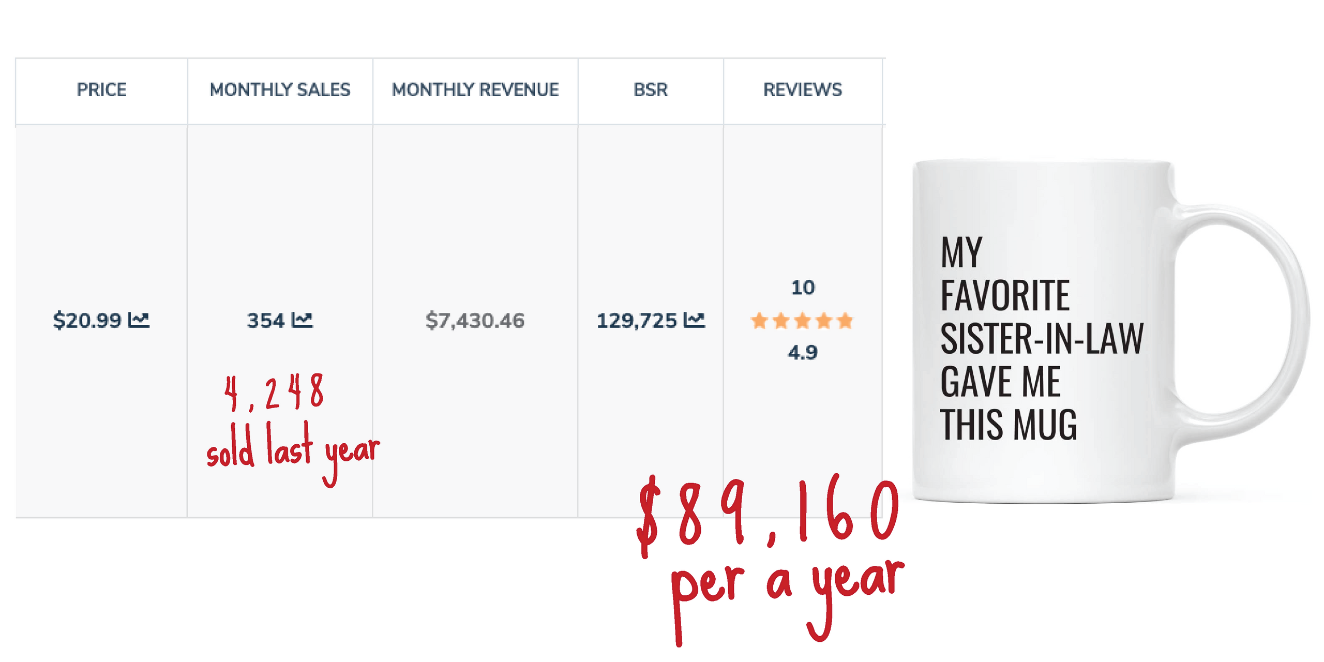Viewport: 1324px width, 662px height.
Task: Click the $20.99 price value
Action: coord(87,321)
